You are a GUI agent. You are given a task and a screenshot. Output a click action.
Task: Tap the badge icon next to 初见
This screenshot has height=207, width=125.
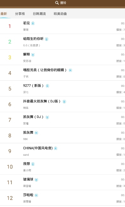[x=33, y=23]
